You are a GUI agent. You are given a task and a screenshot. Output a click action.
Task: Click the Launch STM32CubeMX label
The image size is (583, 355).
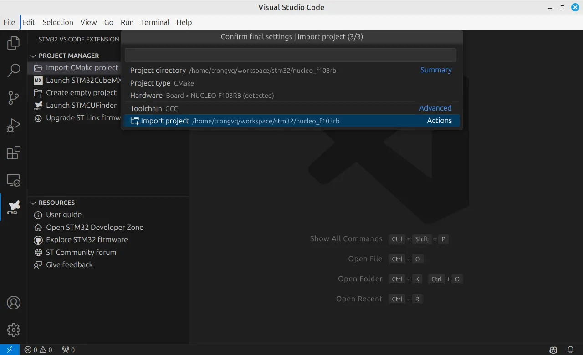[x=83, y=80]
